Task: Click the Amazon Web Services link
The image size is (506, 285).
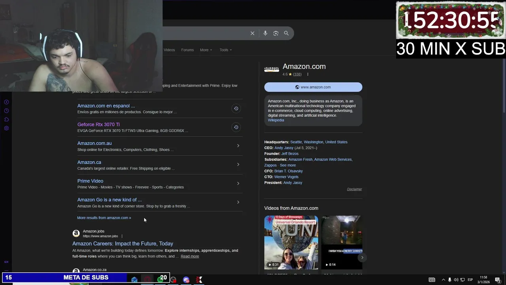Action: (x=333, y=160)
